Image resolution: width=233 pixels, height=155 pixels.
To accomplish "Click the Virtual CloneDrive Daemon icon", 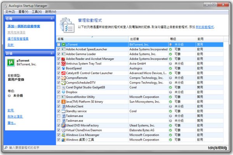I will click(x=63, y=130).
